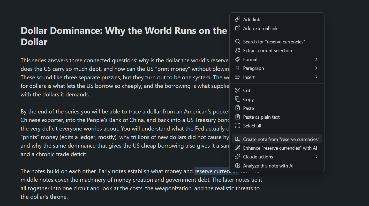Choose Paste as plain text

click(x=277, y=117)
